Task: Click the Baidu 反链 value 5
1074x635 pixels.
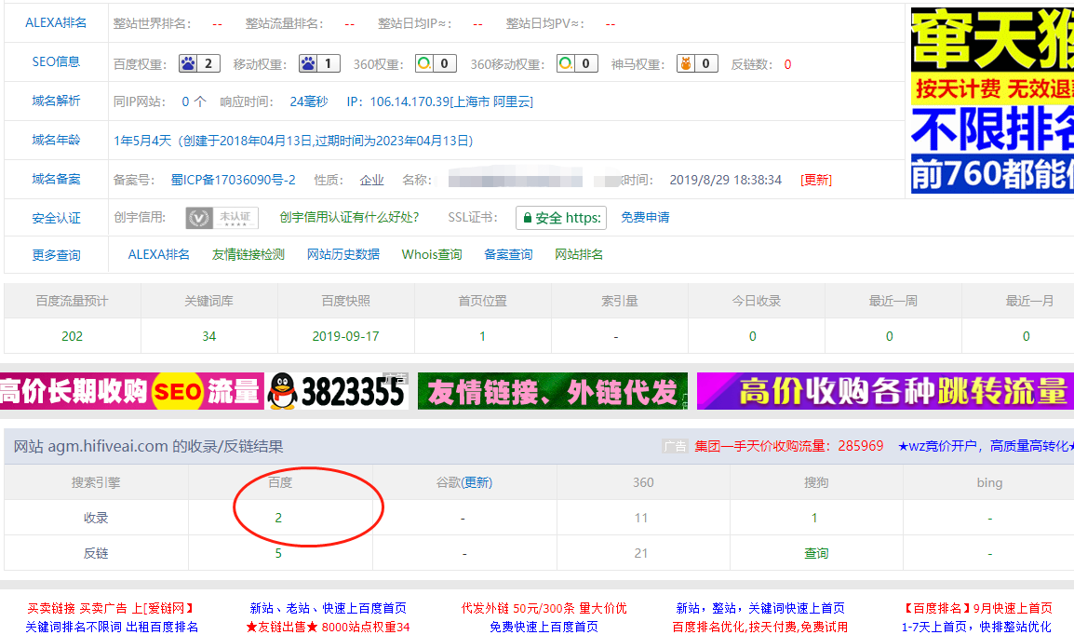Action: [279, 553]
